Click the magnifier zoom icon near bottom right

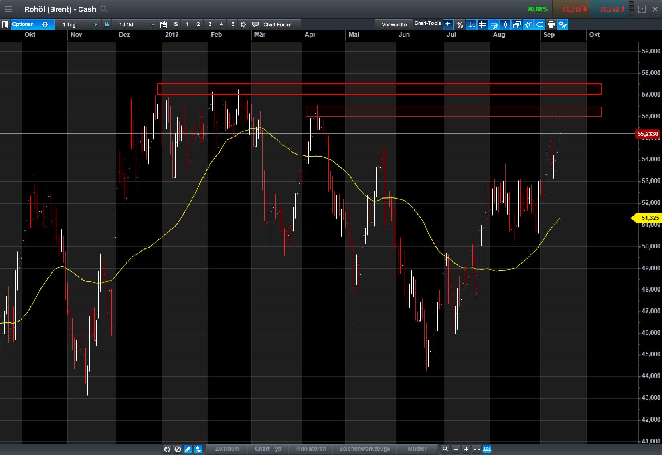445,449
